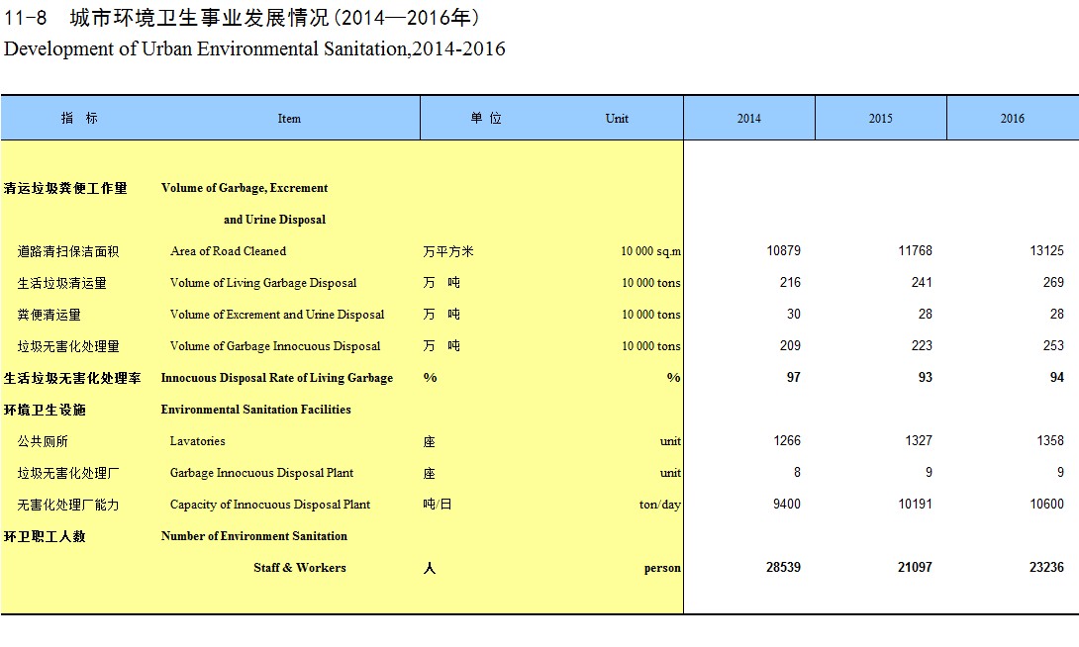Click value 13125 for road area 2016
The image size is (1079, 647).
[x=1046, y=251]
